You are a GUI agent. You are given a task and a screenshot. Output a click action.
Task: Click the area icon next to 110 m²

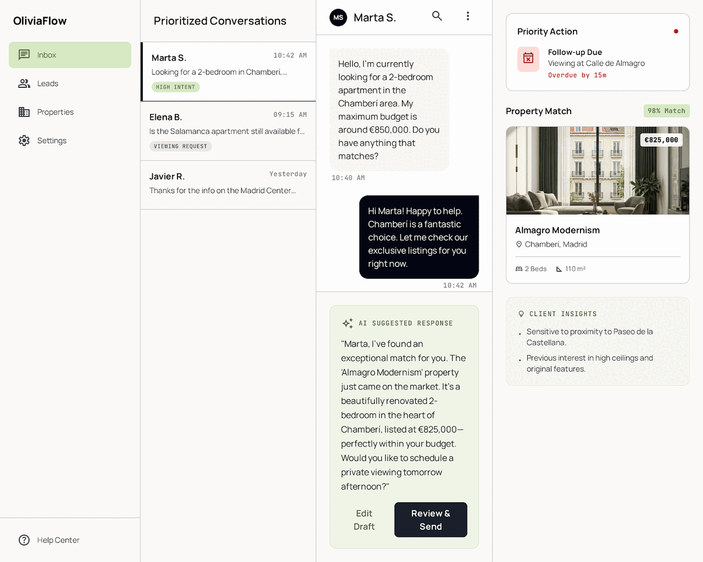tap(559, 269)
